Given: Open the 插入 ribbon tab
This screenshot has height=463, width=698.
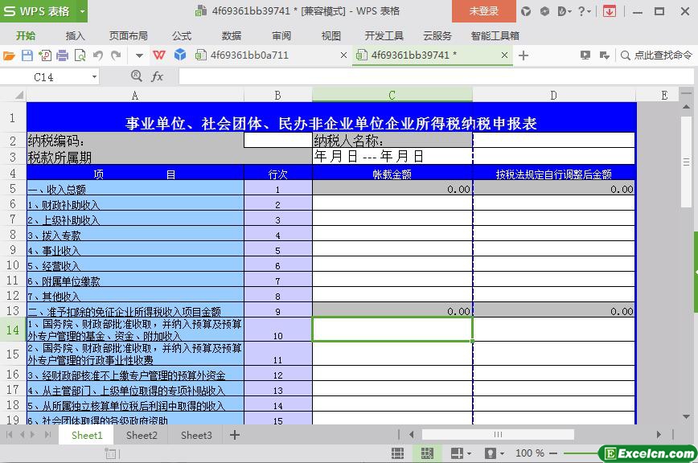Looking at the screenshot, I should click(x=75, y=35).
